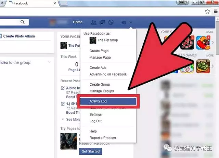Viewport: 219px width, 158px height.
Task: Open a new browser tab
Action: pyautogui.click(x=64, y=3)
